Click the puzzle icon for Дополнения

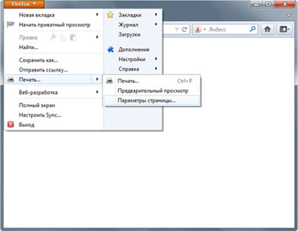(x=110, y=49)
